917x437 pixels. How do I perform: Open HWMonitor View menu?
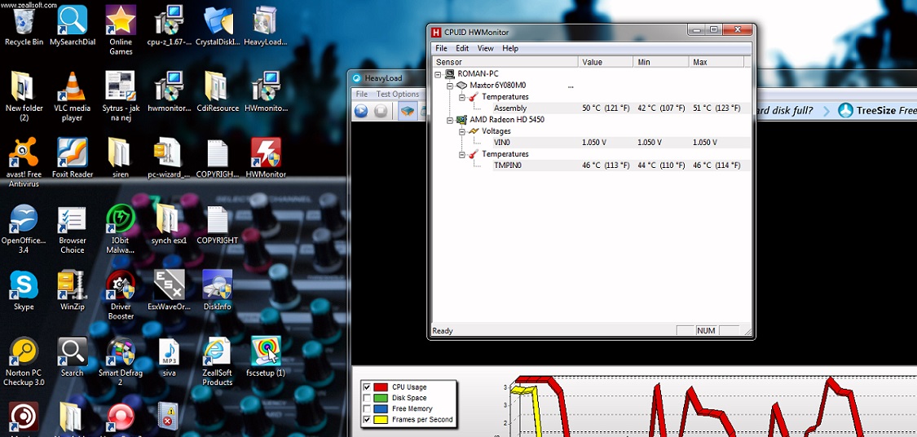tap(486, 49)
